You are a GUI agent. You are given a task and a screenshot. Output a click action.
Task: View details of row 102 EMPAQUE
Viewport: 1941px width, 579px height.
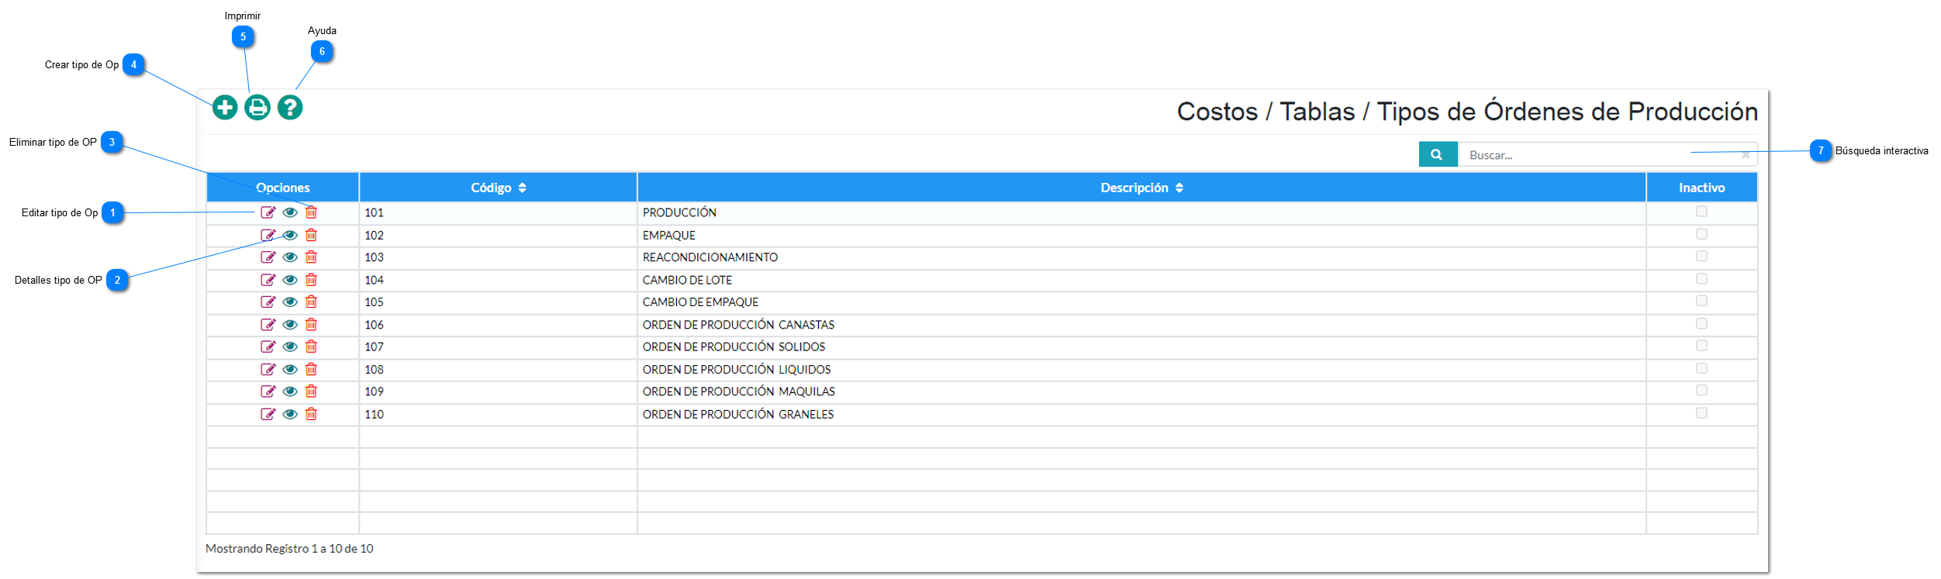290,235
